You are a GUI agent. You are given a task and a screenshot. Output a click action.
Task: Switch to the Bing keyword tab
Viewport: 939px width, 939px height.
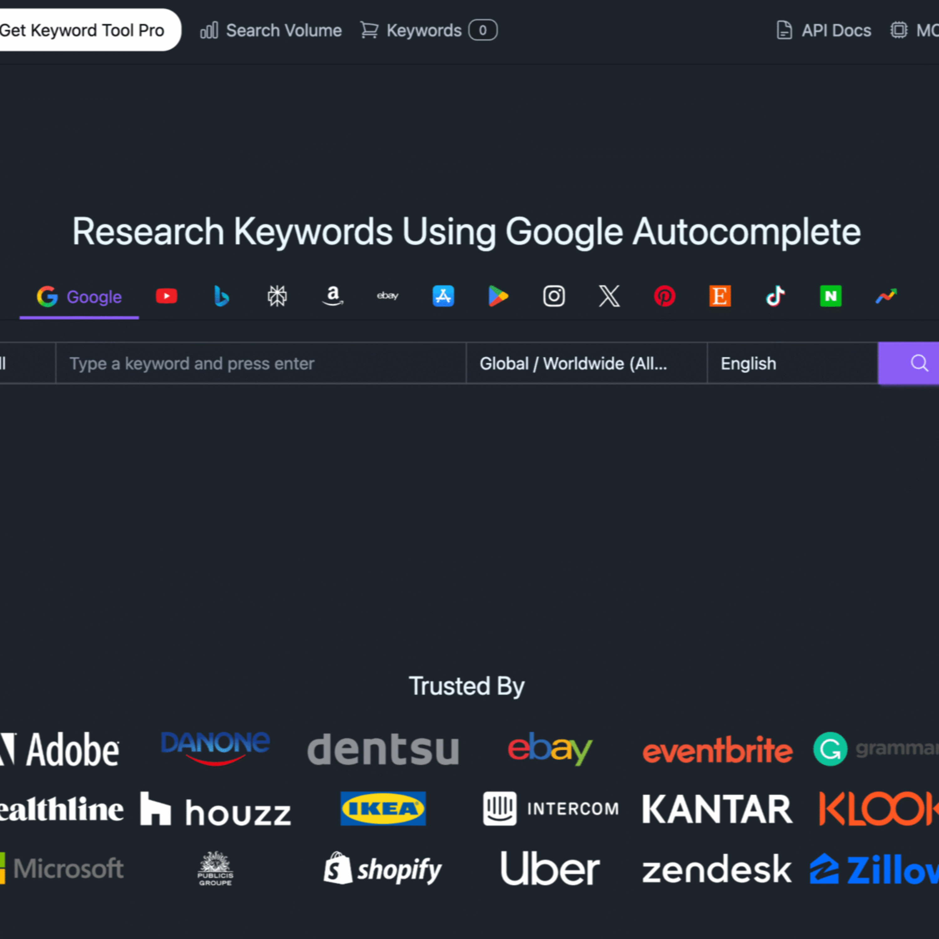pos(222,296)
